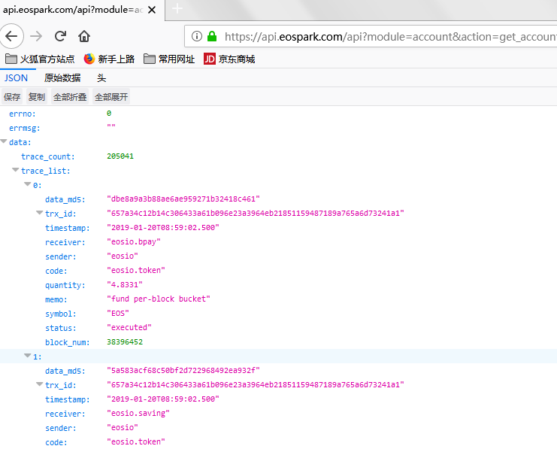The width and height of the screenshot is (557, 452).
Task: Click the eosio.saving receiver value
Action: tap(138, 413)
